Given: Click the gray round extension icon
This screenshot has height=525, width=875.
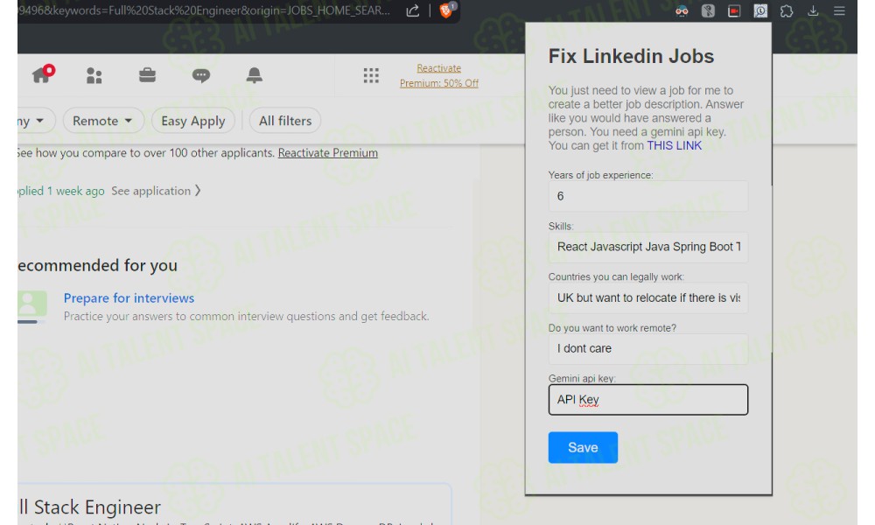Looking at the screenshot, I should tap(708, 10).
